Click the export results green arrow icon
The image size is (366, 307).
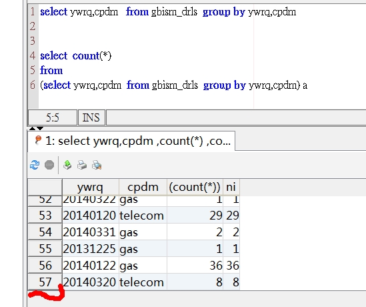click(67, 165)
